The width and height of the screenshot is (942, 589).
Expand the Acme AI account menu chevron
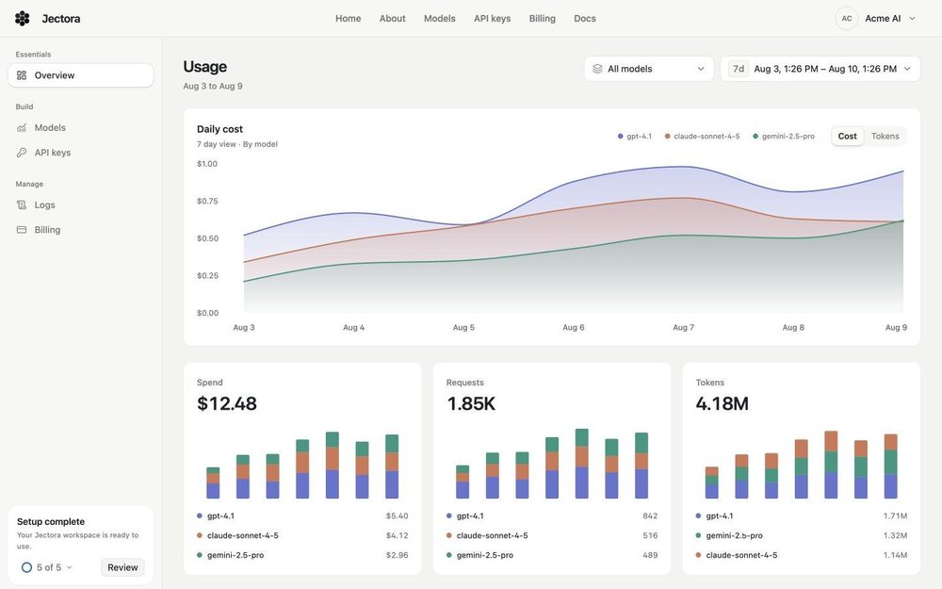(912, 19)
